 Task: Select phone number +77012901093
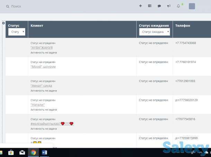(185, 81)
